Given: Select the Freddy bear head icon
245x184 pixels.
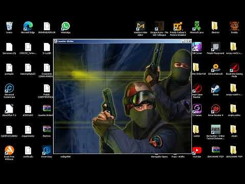Looking at the screenshot, I should click(234, 26).
